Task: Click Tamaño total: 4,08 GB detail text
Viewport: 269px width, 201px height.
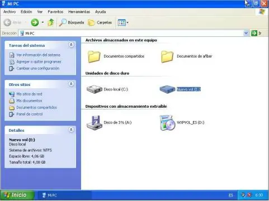Action: pos(27,162)
